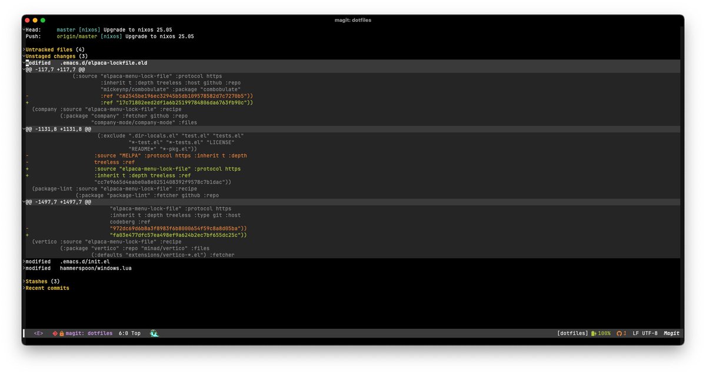
Task: Click the read-only lock icon in the modeline
Action: (61, 333)
